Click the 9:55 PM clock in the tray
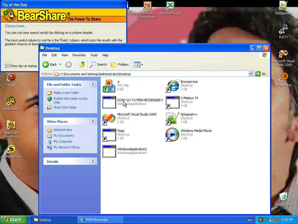Viewport: 298px width, 224px height. click(287, 220)
